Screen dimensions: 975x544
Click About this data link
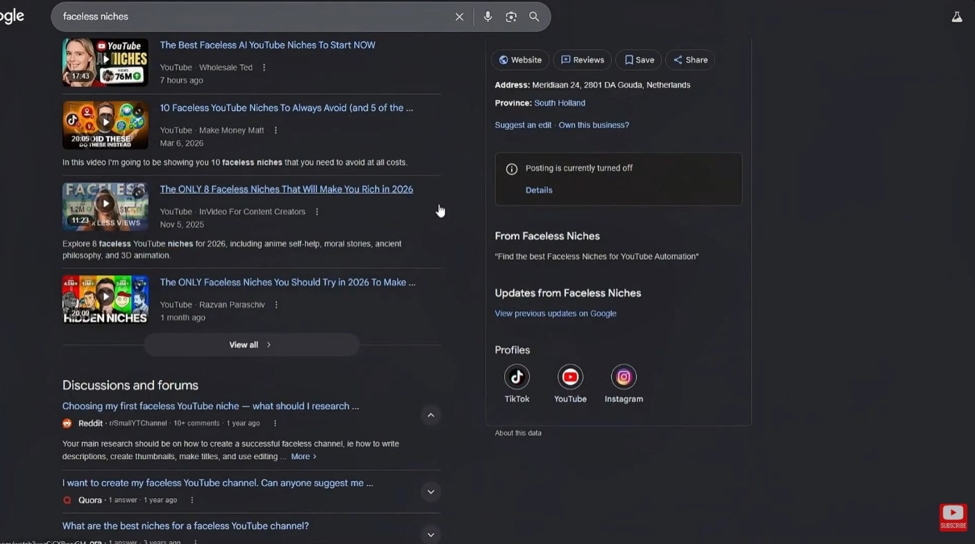pos(518,433)
